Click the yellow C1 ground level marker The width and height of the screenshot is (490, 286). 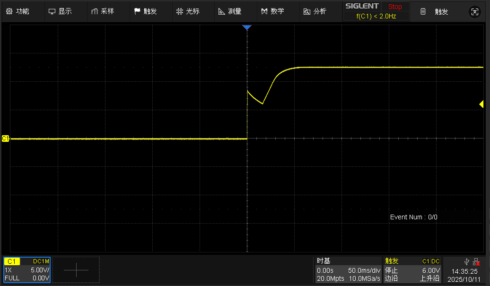point(6,139)
